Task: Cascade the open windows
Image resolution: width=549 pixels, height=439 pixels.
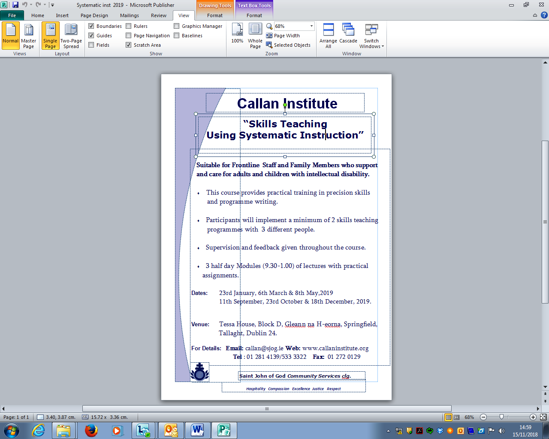Action: 348,33
